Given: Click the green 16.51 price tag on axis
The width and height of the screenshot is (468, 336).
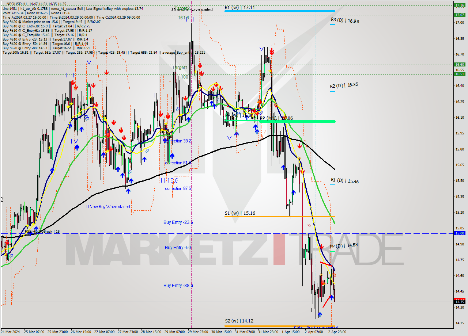Looking at the screenshot, I should click(459, 74).
